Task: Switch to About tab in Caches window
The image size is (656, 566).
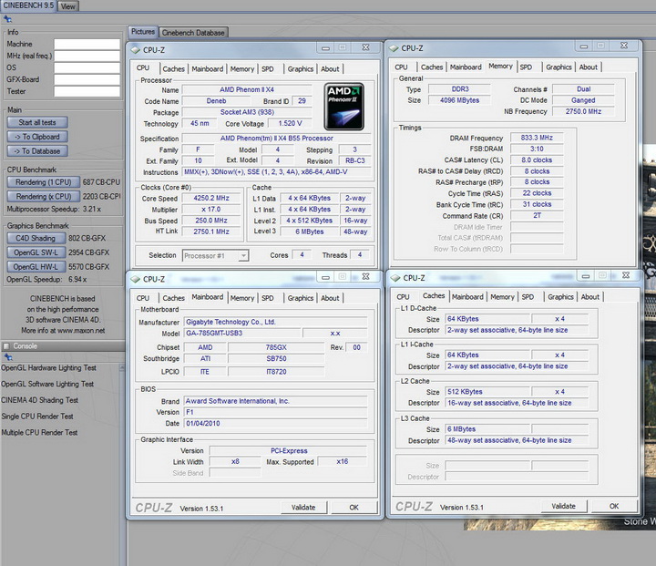Action: [x=590, y=296]
